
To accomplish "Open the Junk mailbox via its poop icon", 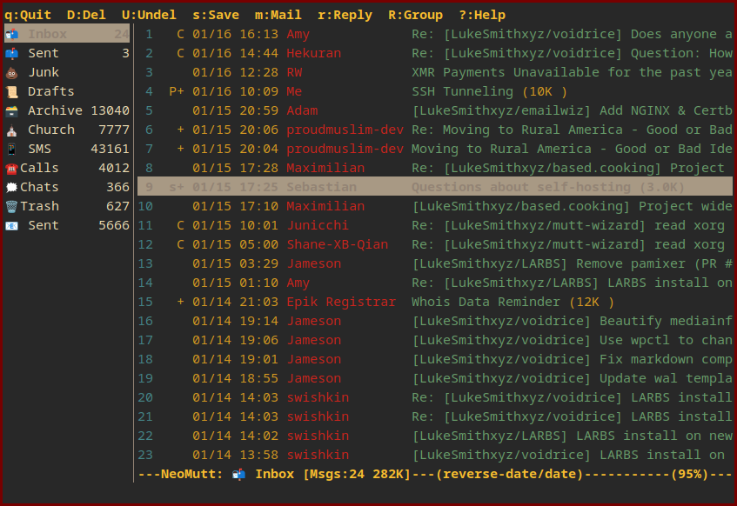I will tap(12, 72).
